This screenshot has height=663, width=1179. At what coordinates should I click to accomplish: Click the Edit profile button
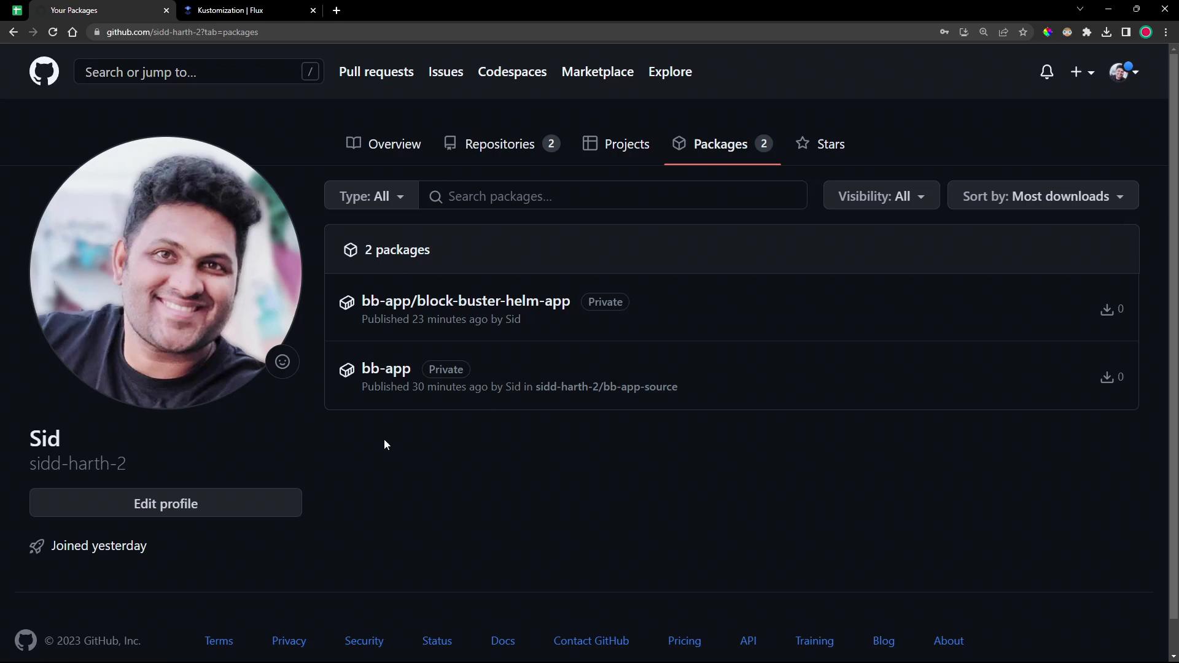166,503
